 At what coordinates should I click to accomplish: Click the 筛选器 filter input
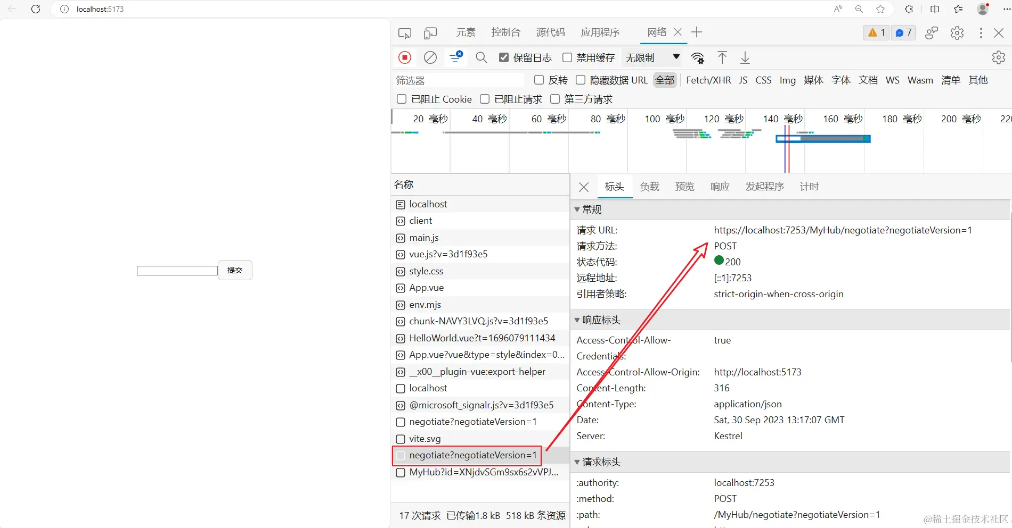[x=459, y=80]
